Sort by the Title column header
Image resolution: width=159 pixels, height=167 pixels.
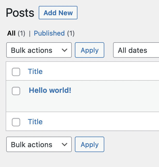[x=35, y=71]
